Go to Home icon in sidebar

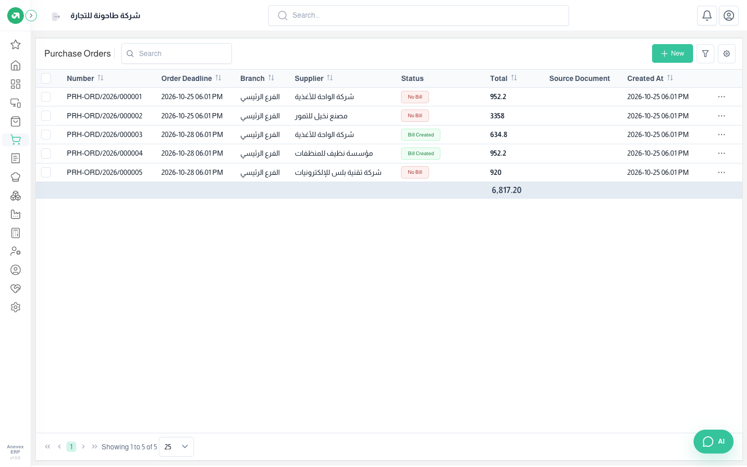pos(16,65)
